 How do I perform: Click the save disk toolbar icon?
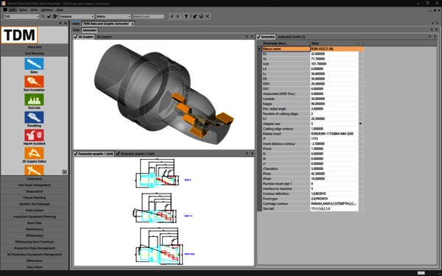tap(201, 16)
